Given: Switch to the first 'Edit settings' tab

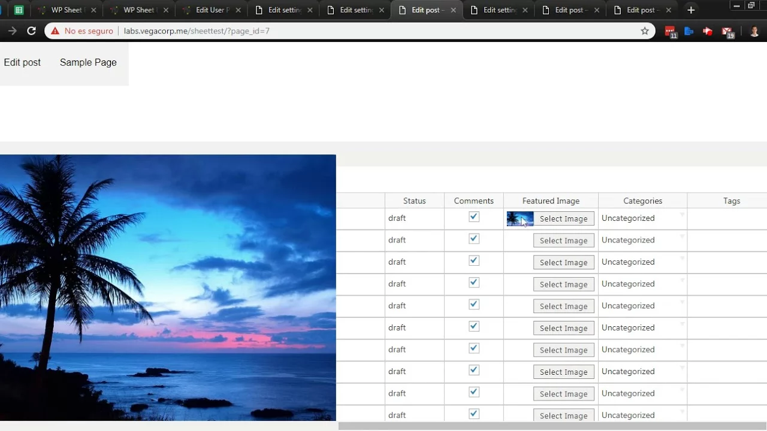Looking at the screenshot, I should [x=283, y=10].
